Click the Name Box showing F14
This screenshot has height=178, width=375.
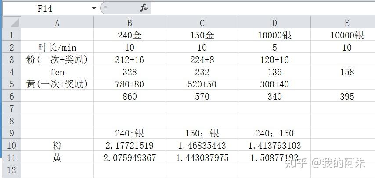pos(45,9)
